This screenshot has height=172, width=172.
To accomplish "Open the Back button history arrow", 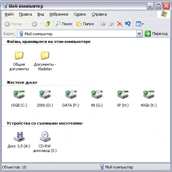I will (26, 24).
